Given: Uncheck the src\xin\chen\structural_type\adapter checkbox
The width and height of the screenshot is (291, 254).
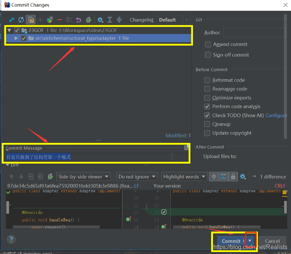Looking at the screenshot, I should [24, 38].
